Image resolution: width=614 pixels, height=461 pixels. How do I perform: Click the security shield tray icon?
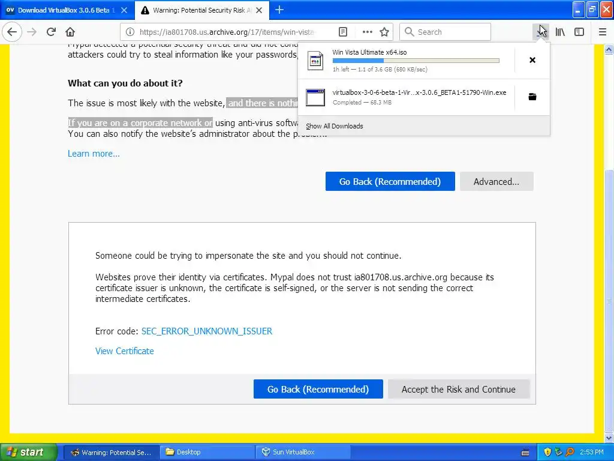pos(547,453)
